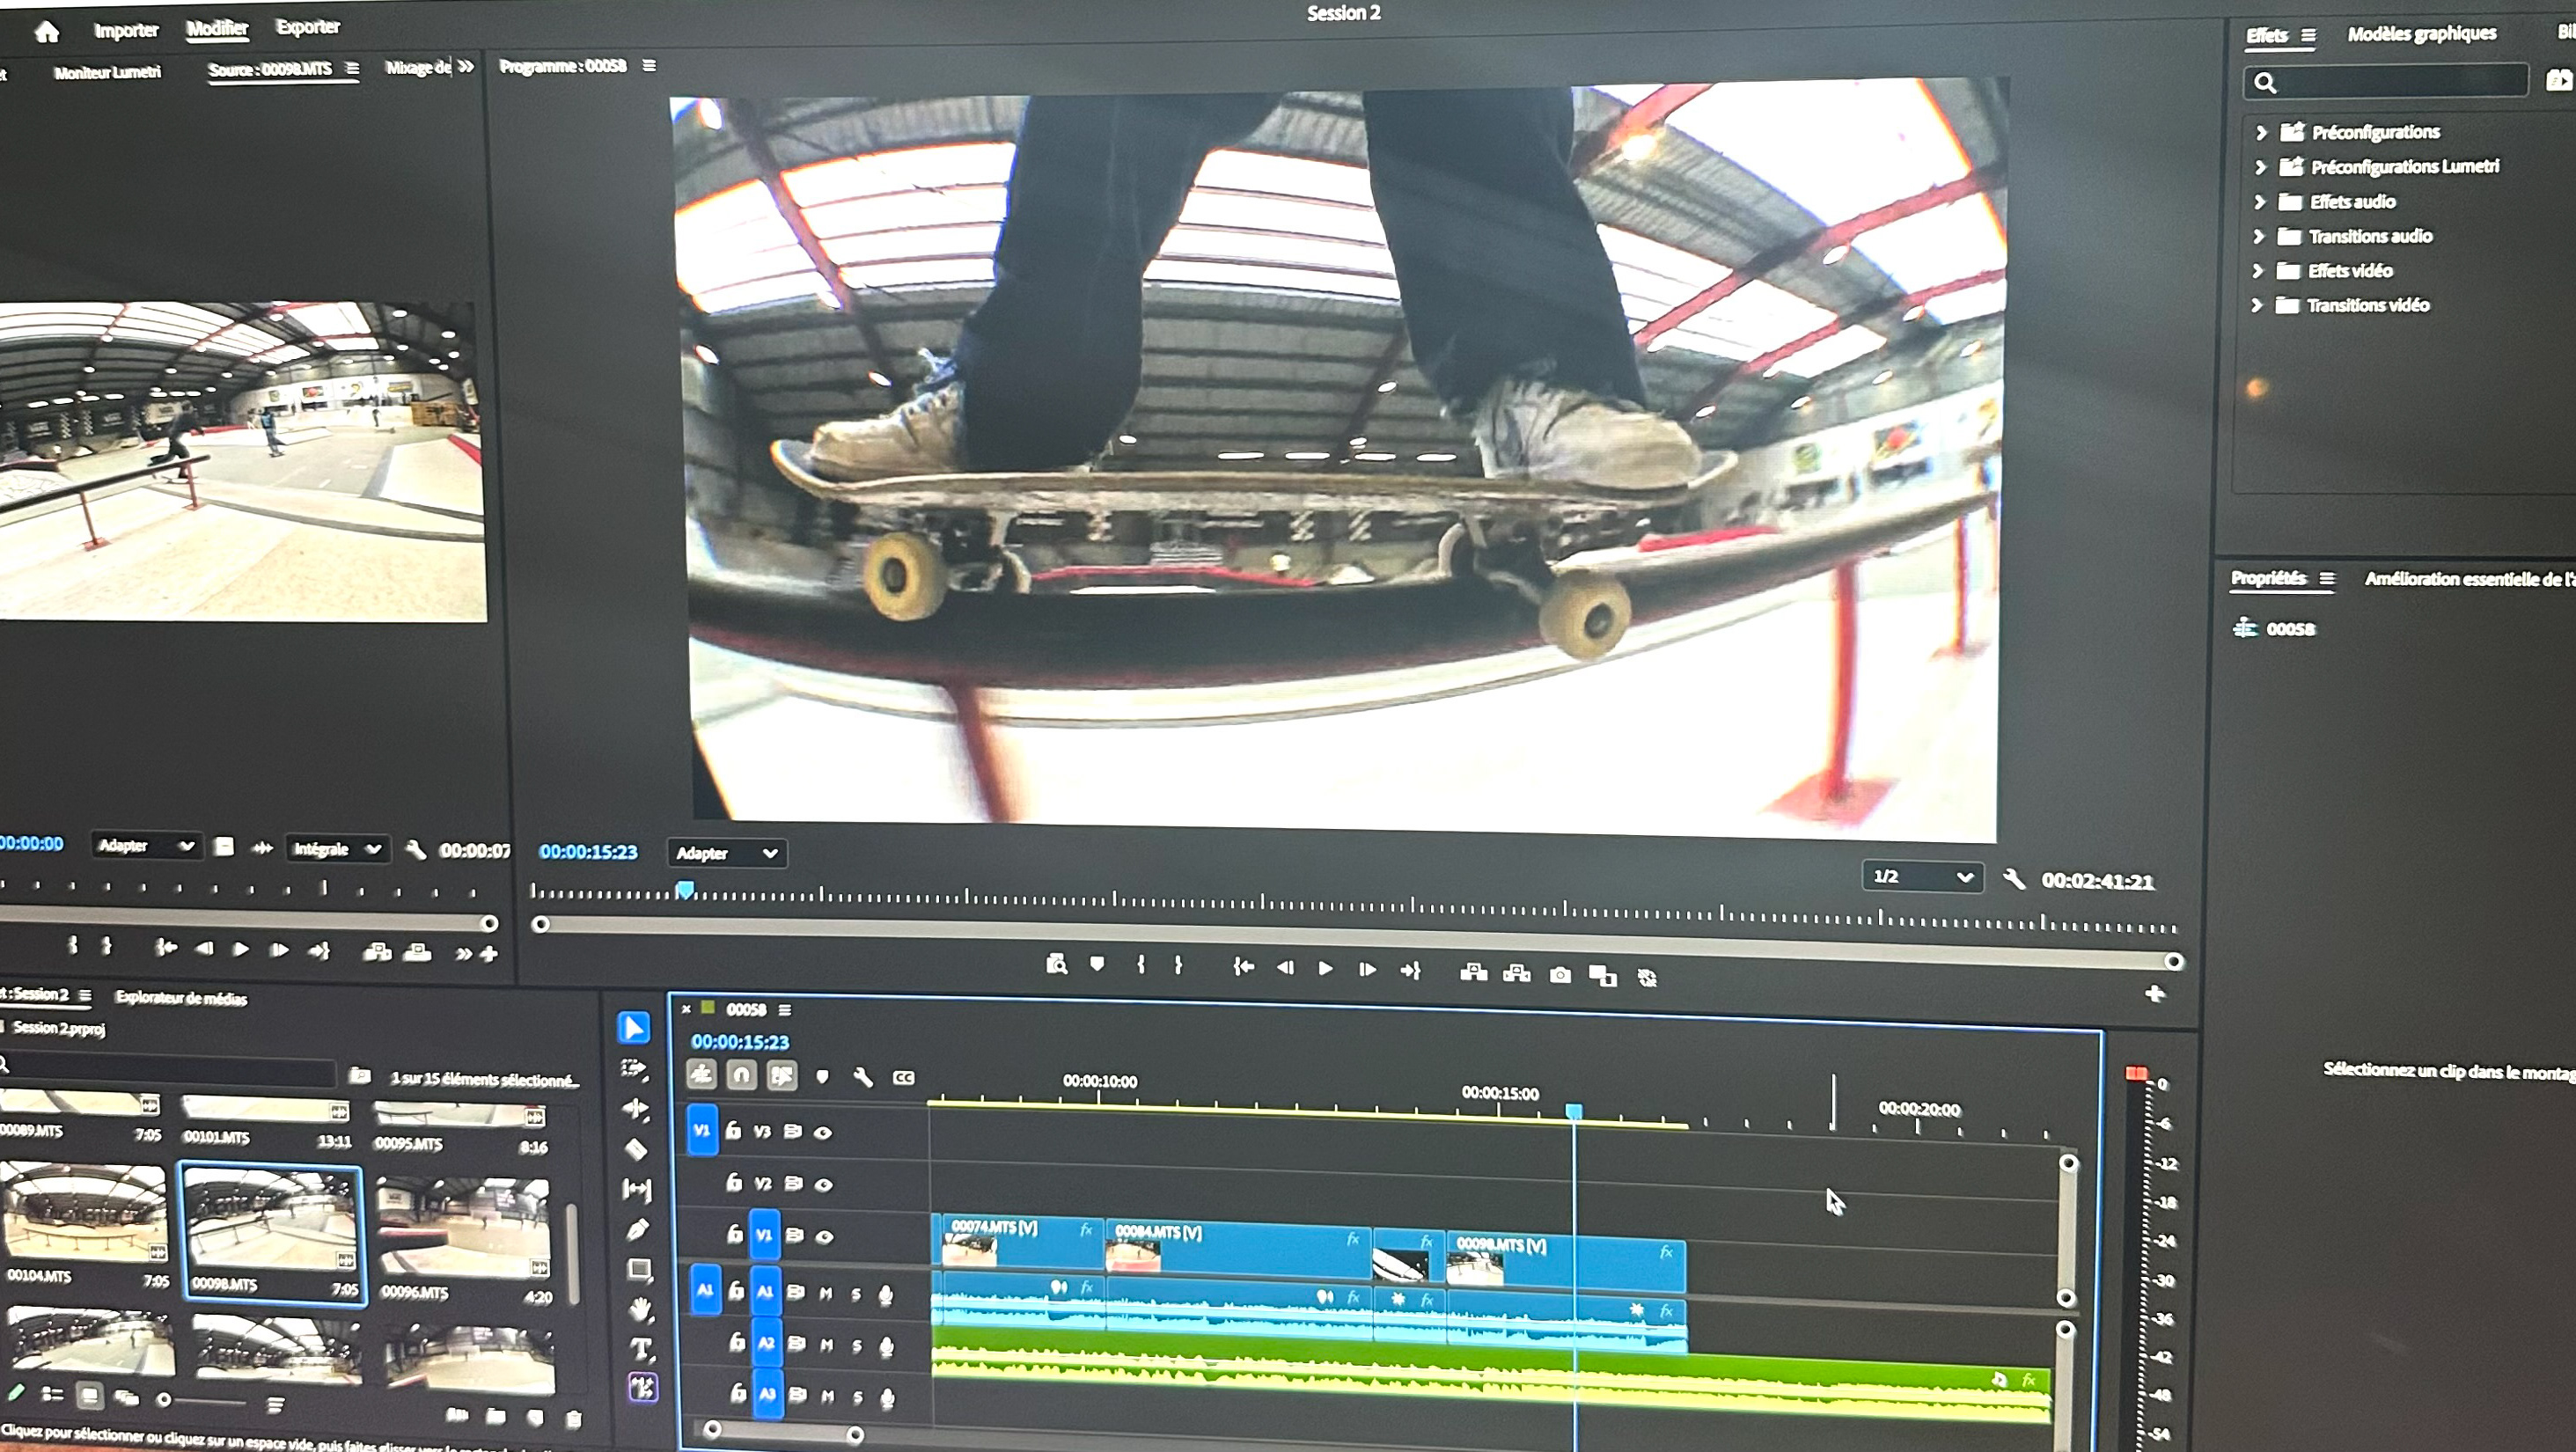Open the Explorateur de médias panel

pyautogui.click(x=181, y=997)
